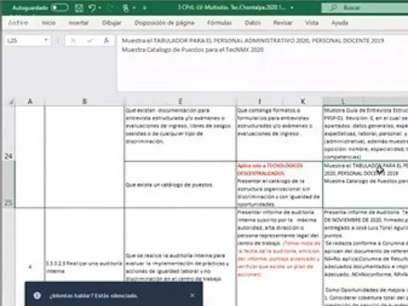Click the Select All corner triangle
This screenshot has height=306, width=408.
11,102
